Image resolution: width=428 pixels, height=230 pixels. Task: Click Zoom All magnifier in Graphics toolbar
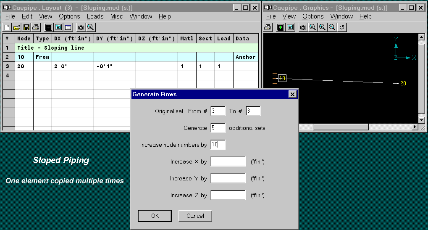pyautogui.click(x=312, y=27)
